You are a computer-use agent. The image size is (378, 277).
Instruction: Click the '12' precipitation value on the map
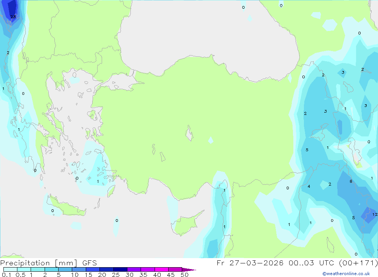point(375,214)
